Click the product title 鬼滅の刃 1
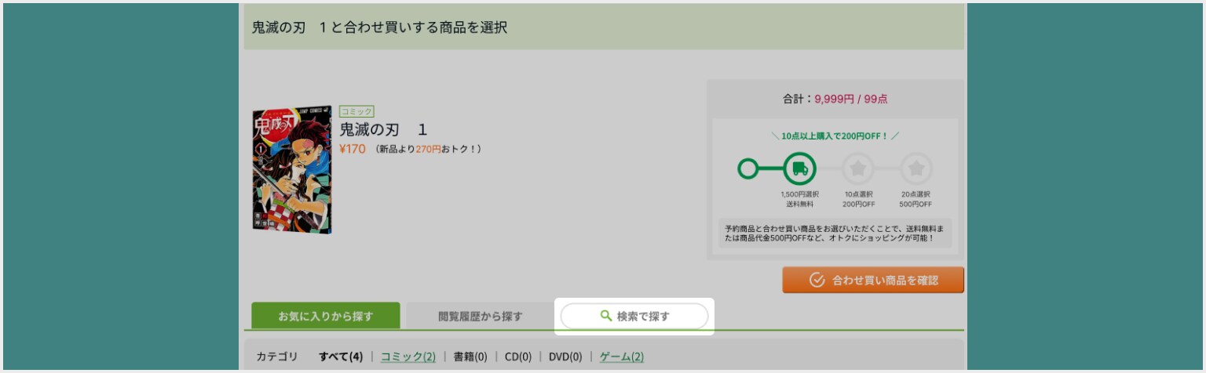The height and width of the screenshot is (373, 1206). [x=383, y=130]
